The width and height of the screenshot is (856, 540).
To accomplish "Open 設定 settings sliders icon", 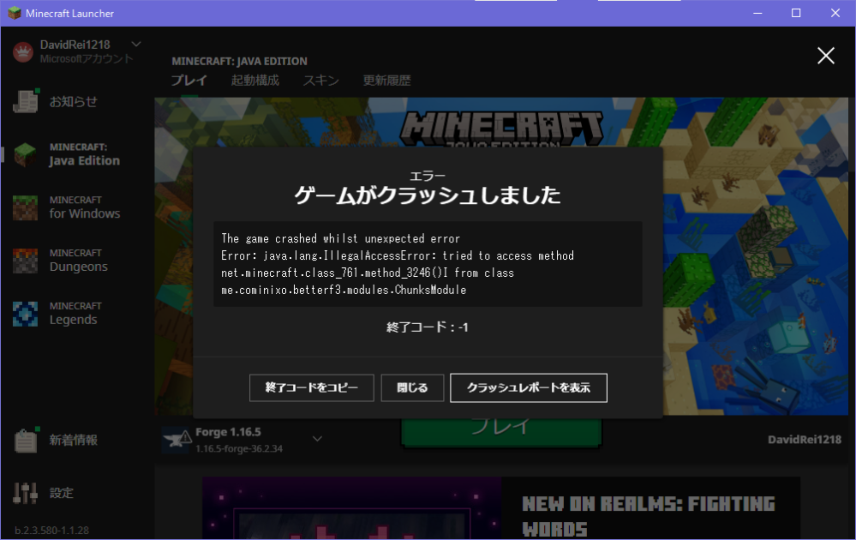I will [x=26, y=493].
